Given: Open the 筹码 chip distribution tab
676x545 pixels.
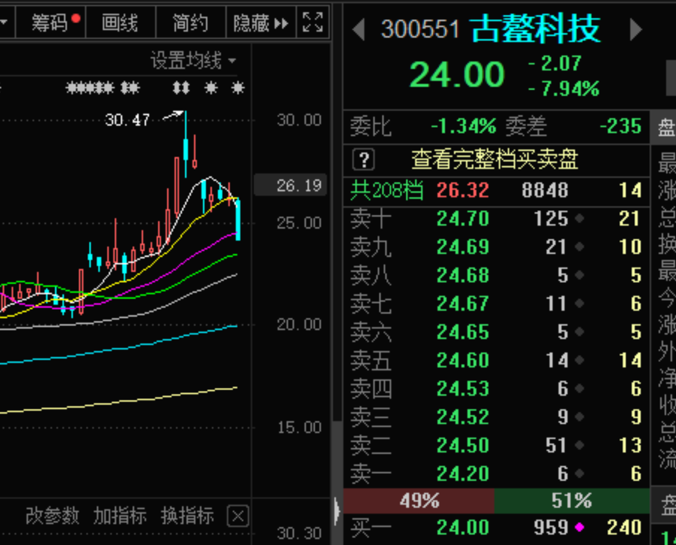Looking at the screenshot, I should 50,23.
